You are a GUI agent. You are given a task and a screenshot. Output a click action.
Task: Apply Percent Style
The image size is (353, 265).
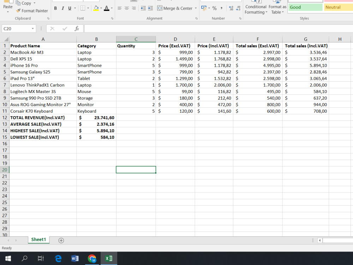pos(215,8)
